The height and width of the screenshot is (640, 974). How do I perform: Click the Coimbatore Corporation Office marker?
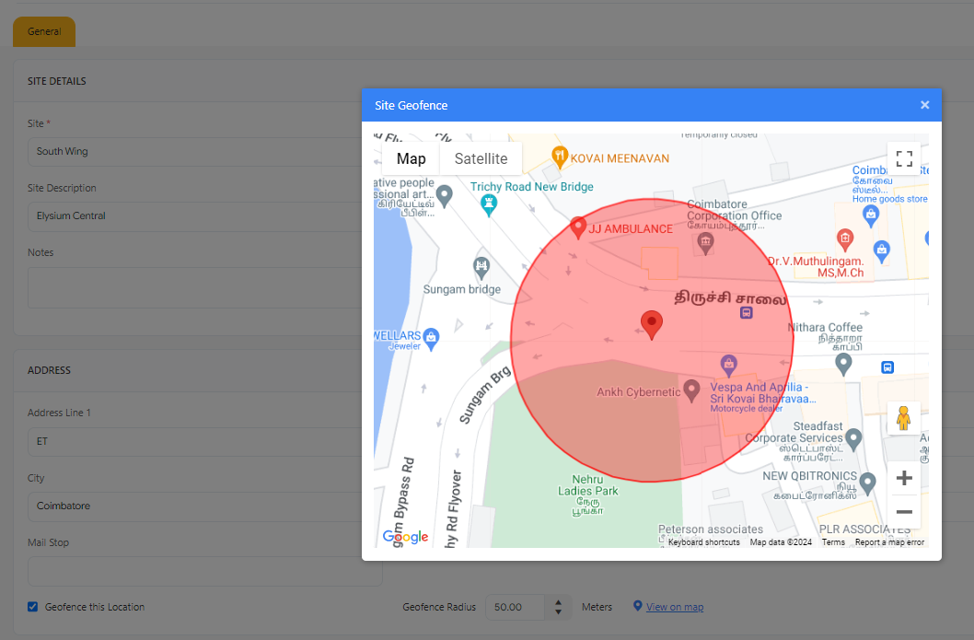click(705, 243)
